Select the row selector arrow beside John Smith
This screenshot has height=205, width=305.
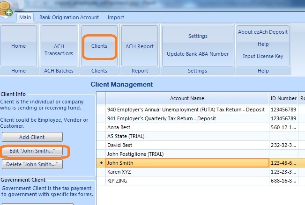point(101,163)
